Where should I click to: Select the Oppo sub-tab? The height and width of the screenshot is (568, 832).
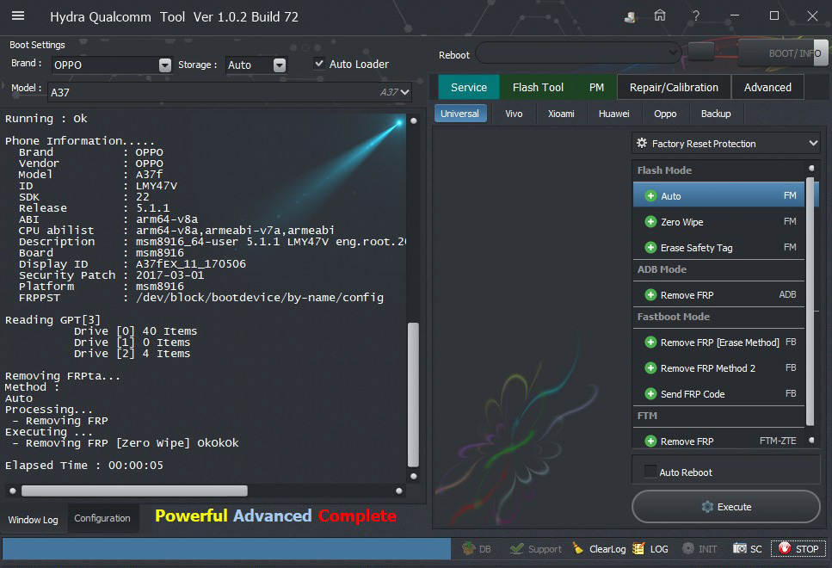pos(665,114)
